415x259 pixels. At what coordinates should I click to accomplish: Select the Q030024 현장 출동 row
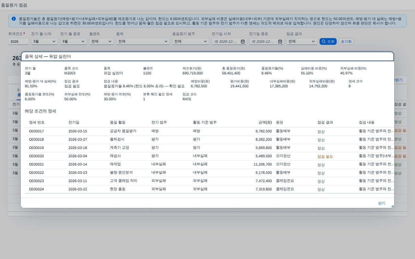pos(209,189)
